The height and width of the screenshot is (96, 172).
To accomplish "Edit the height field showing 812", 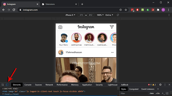I will (x=91, y=15).
